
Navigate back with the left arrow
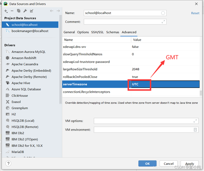tap(52, 11)
